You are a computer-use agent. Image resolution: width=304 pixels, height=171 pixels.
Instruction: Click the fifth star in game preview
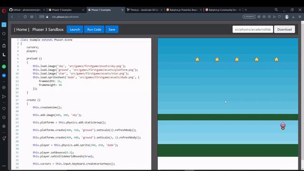(276, 59)
